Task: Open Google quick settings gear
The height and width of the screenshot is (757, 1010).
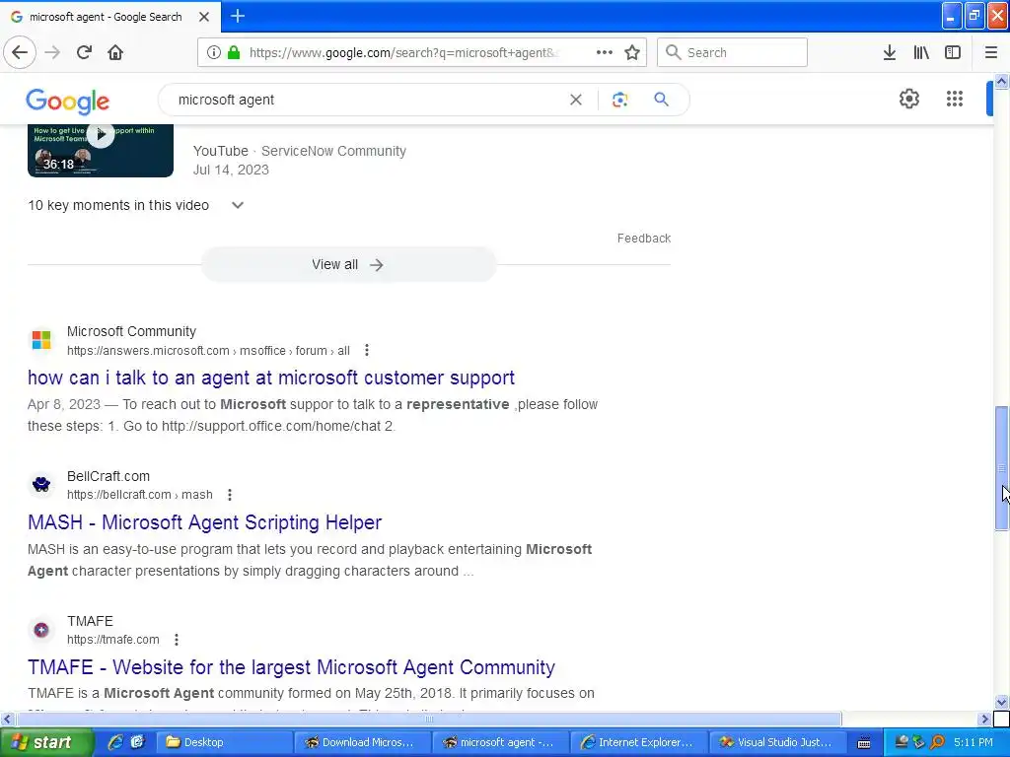Action: click(x=908, y=99)
